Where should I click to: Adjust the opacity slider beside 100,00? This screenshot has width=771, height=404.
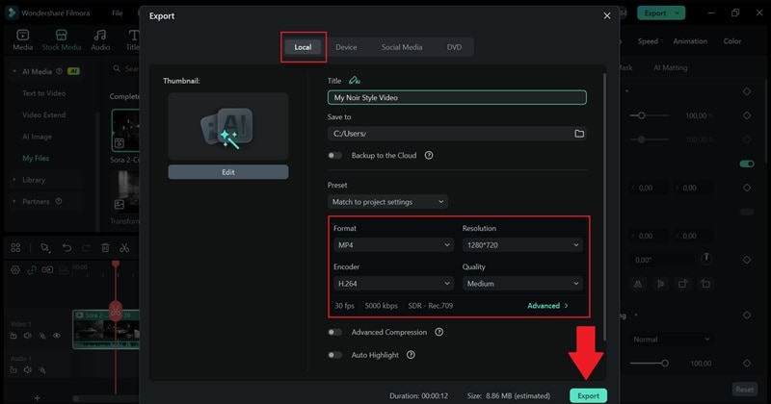click(664, 364)
